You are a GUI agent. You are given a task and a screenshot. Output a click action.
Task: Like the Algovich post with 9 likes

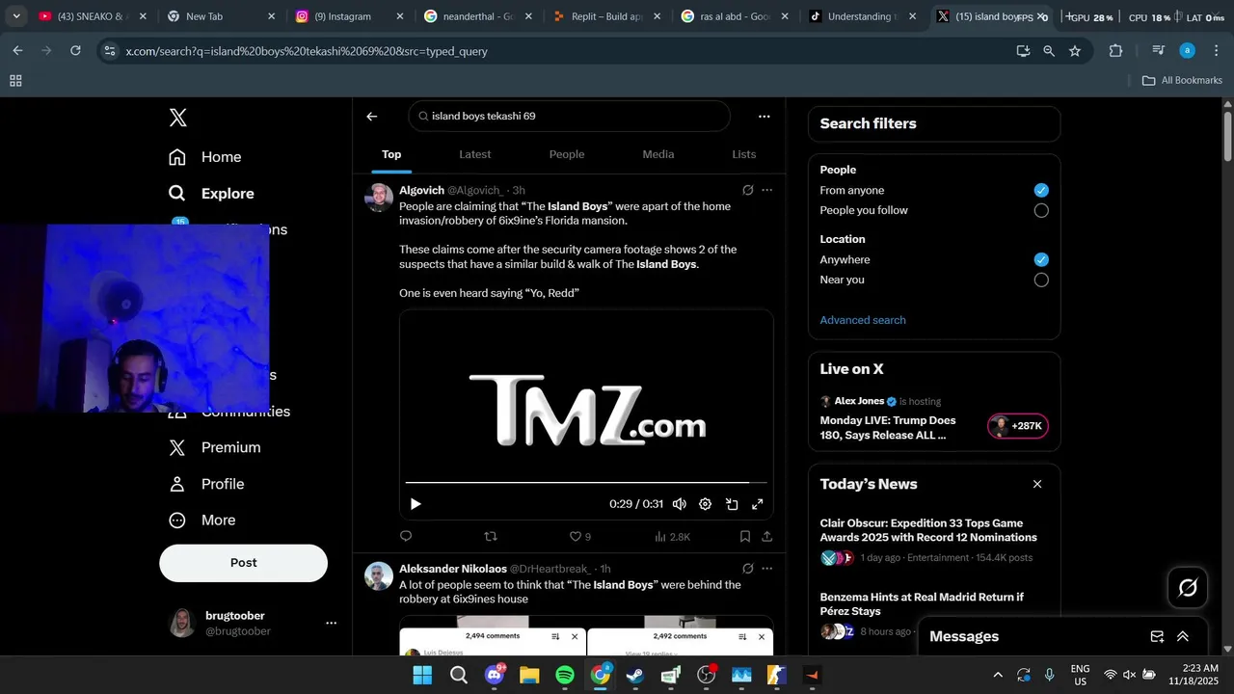580,537
